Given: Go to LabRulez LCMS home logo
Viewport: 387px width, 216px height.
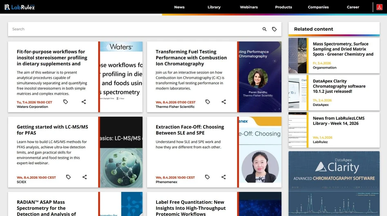Looking at the screenshot, I should 19,7.
